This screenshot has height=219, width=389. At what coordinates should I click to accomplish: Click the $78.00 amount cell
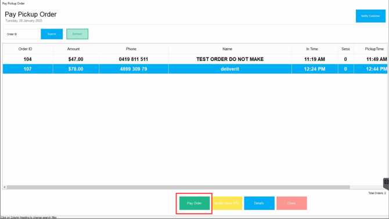pos(75,69)
